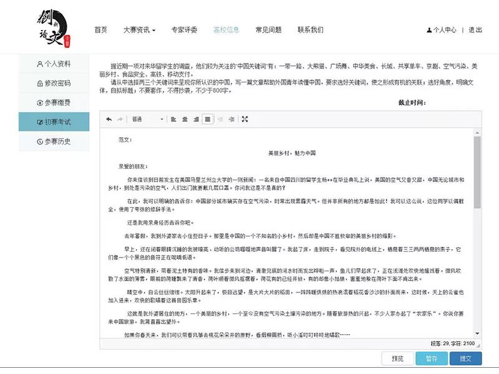
Task: Open the 高校信息 navigation item
Action: (x=226, y=30)
